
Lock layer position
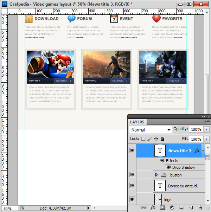[156, 139]
